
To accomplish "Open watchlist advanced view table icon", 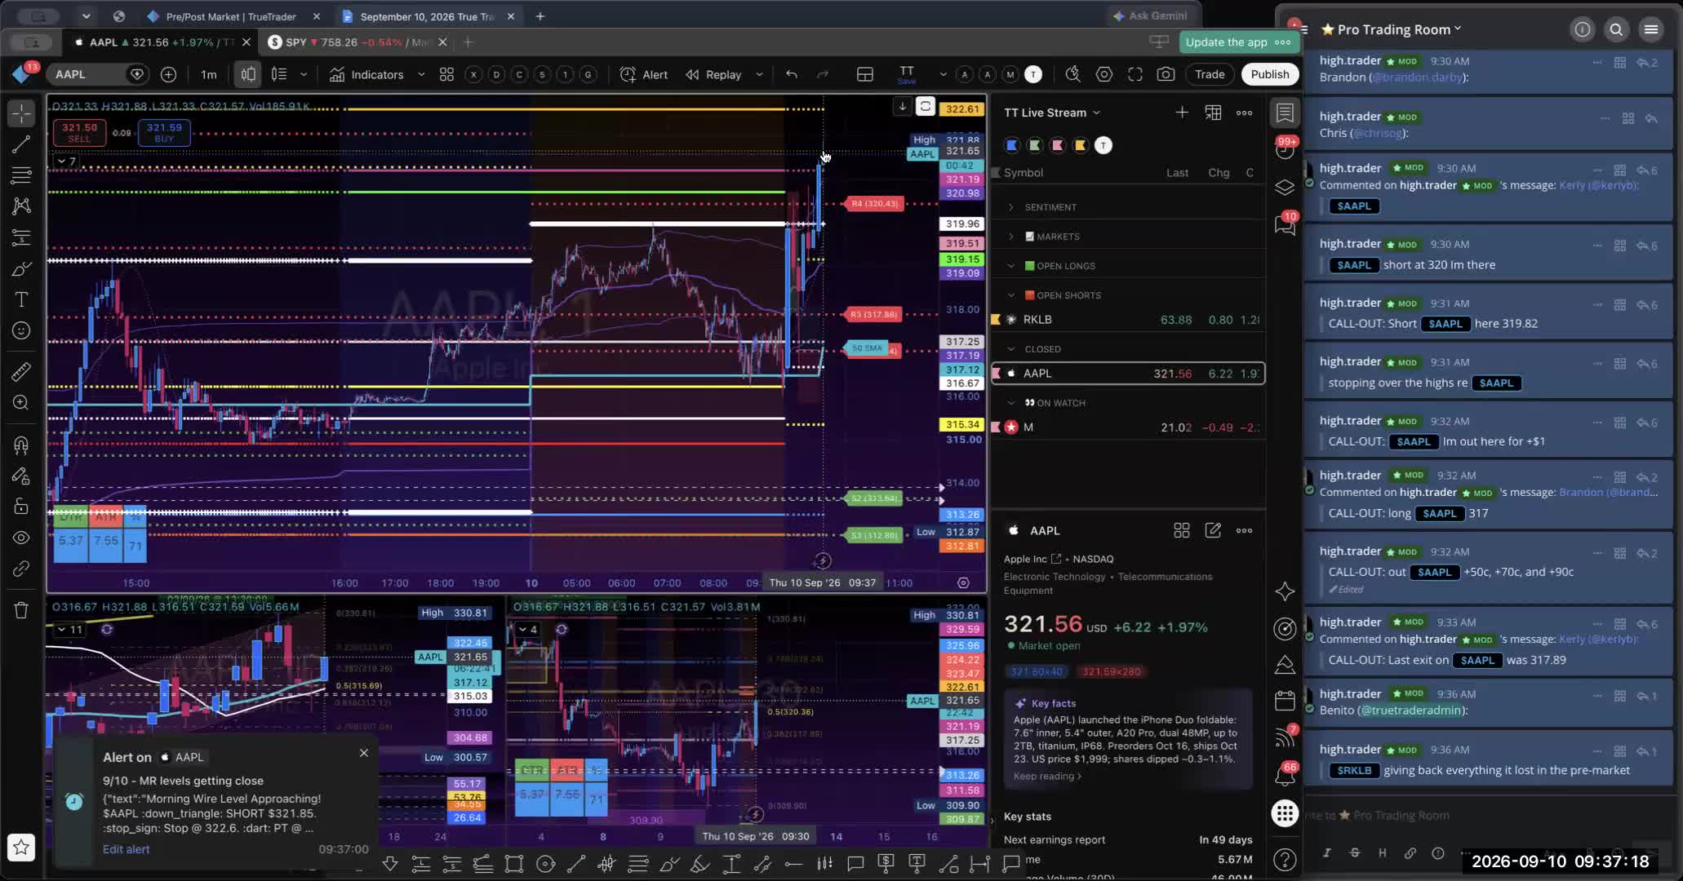I will click(x=1214, y=113).
